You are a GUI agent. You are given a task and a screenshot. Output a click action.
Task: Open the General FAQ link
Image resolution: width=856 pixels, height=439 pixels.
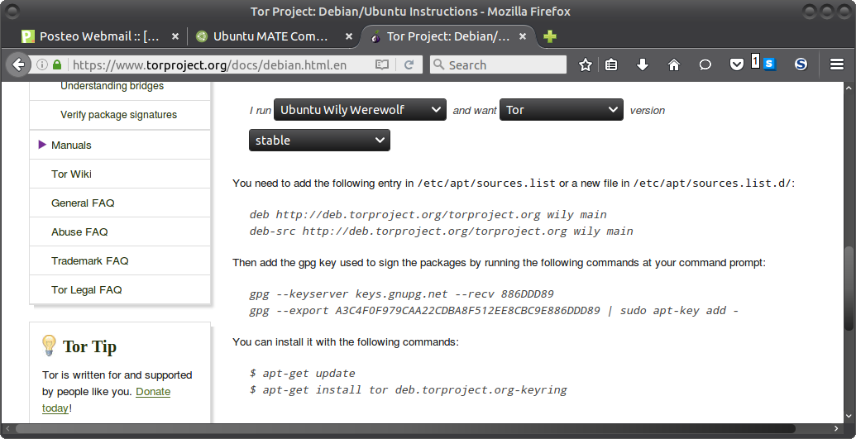(x=83, y=203)
